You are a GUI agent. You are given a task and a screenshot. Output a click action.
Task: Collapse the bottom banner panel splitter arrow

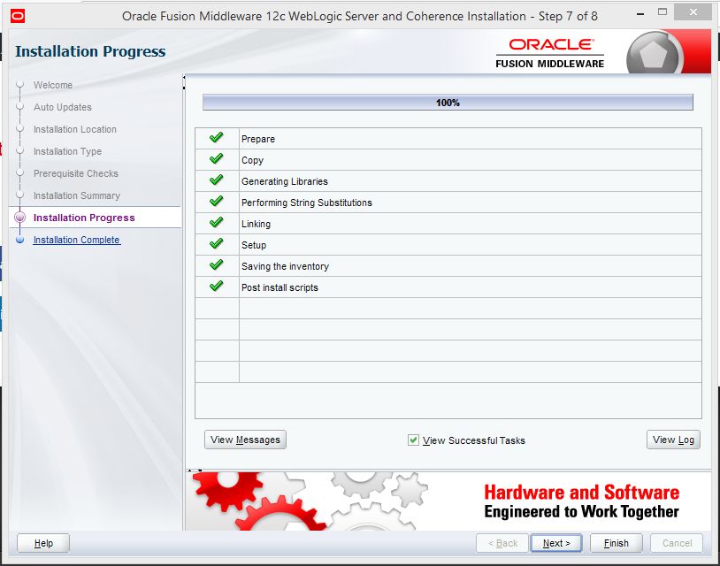click(x=190, y=470)
